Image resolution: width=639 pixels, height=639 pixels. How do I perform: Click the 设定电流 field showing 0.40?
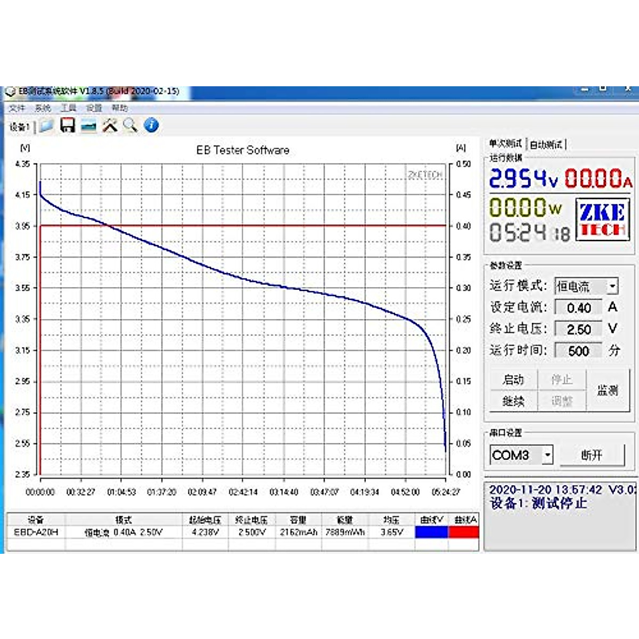(578, 308)
